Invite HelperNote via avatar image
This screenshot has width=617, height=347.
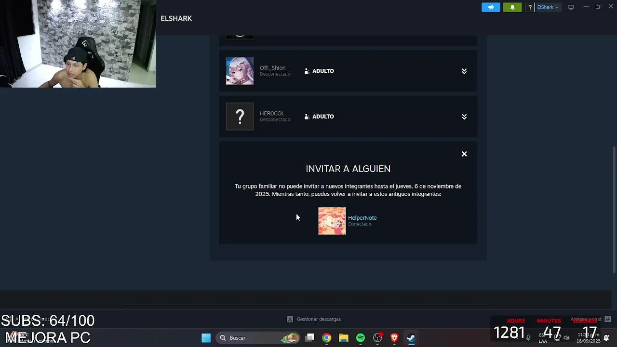332,221
